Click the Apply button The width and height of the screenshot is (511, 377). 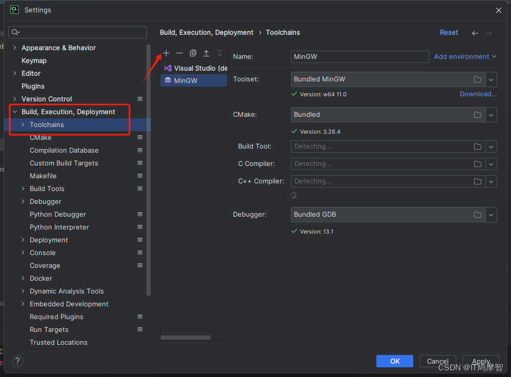tap(481, 361)
